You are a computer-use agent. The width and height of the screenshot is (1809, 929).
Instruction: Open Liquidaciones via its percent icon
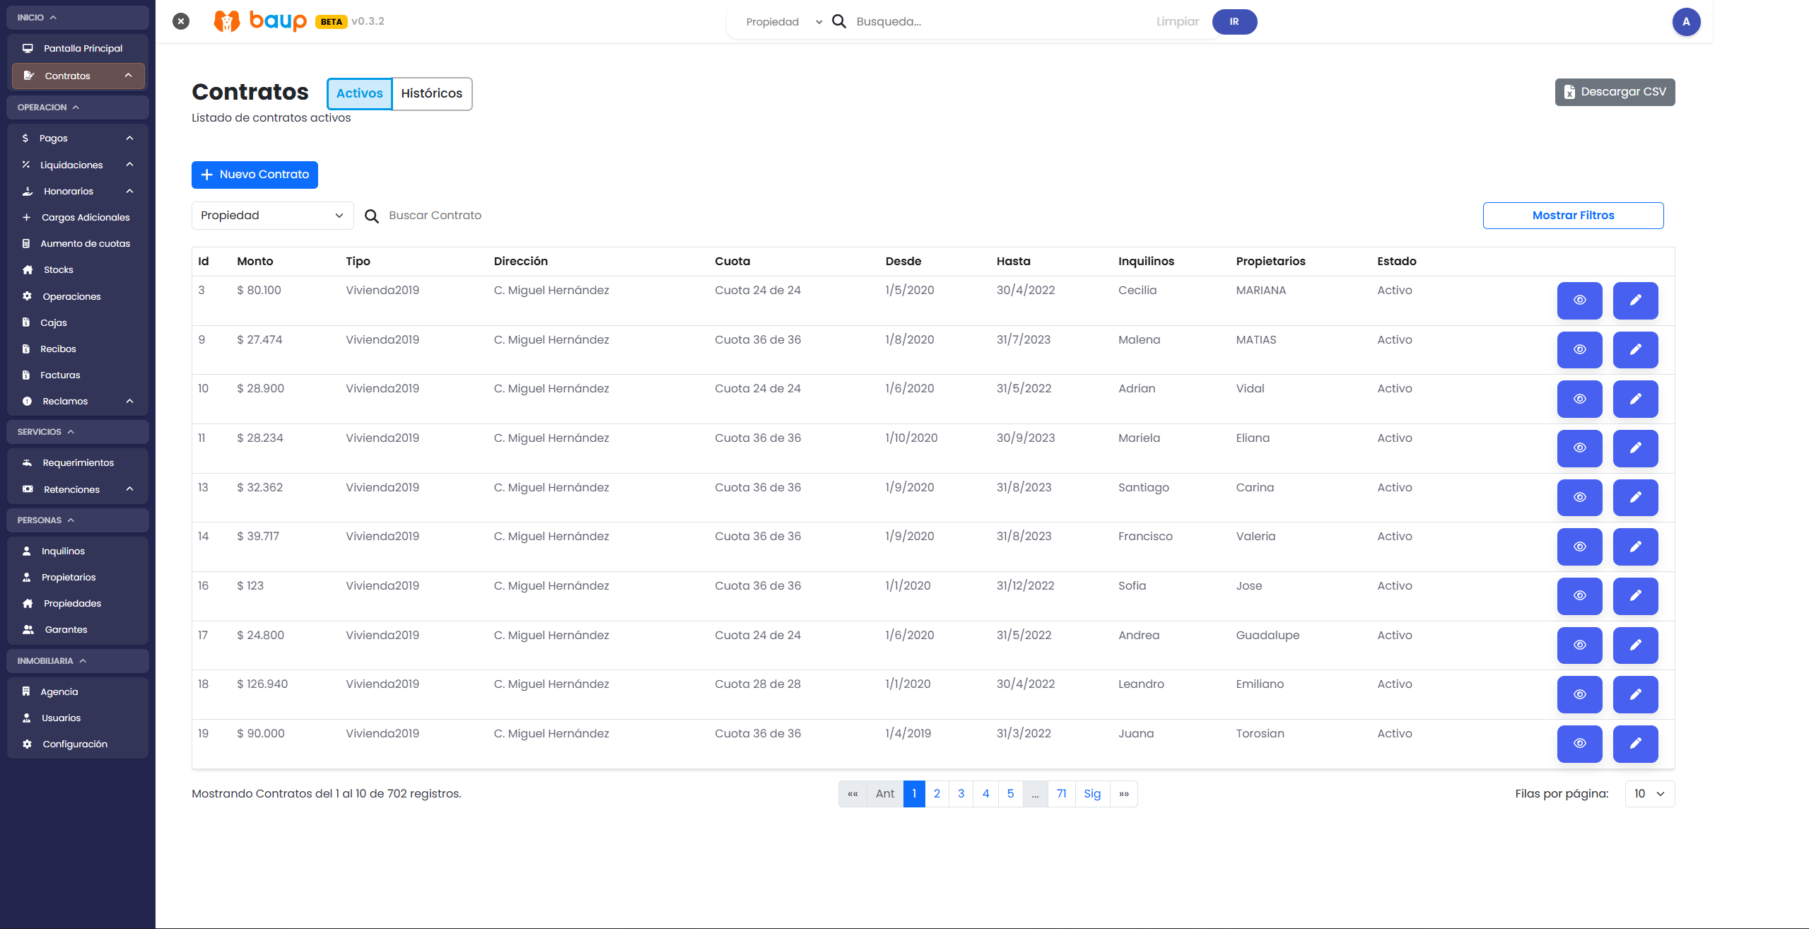pyautogui.click(x=25, y=164)
